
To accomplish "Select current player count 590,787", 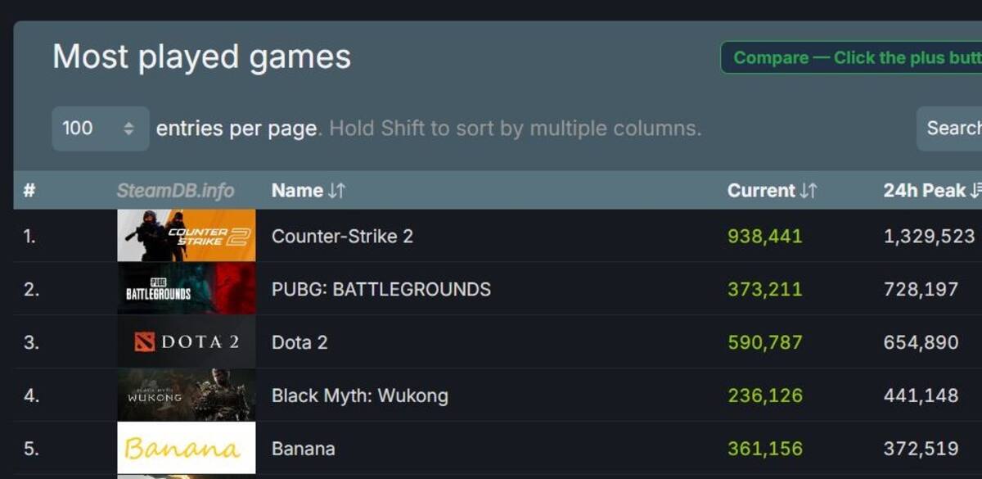I will [765, 342].
